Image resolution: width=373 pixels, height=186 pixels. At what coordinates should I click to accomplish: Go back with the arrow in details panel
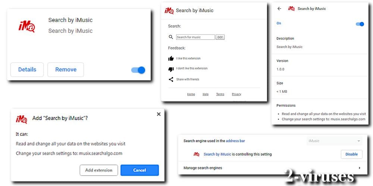click(x=279, y=9)
